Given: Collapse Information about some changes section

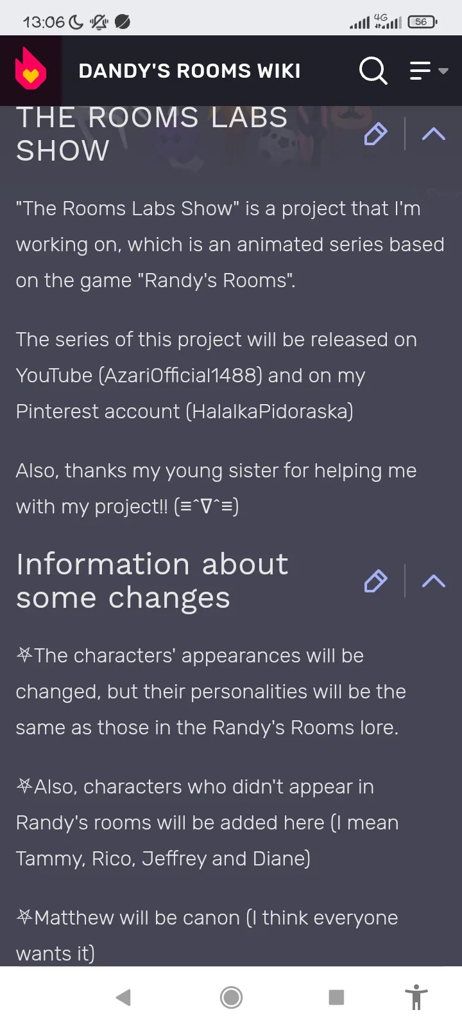Looking at the screenshot, I should click(x=434, y=581).
